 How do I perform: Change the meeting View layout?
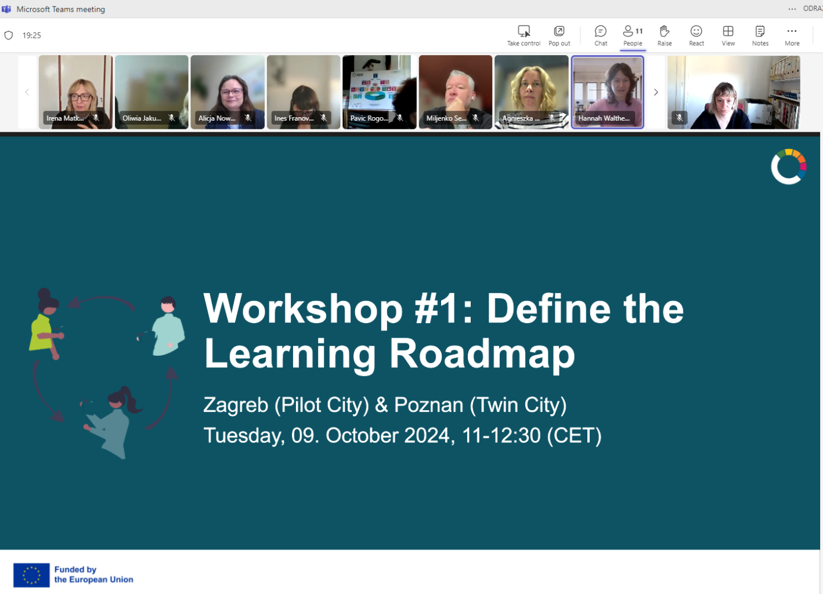pos(728,31)
